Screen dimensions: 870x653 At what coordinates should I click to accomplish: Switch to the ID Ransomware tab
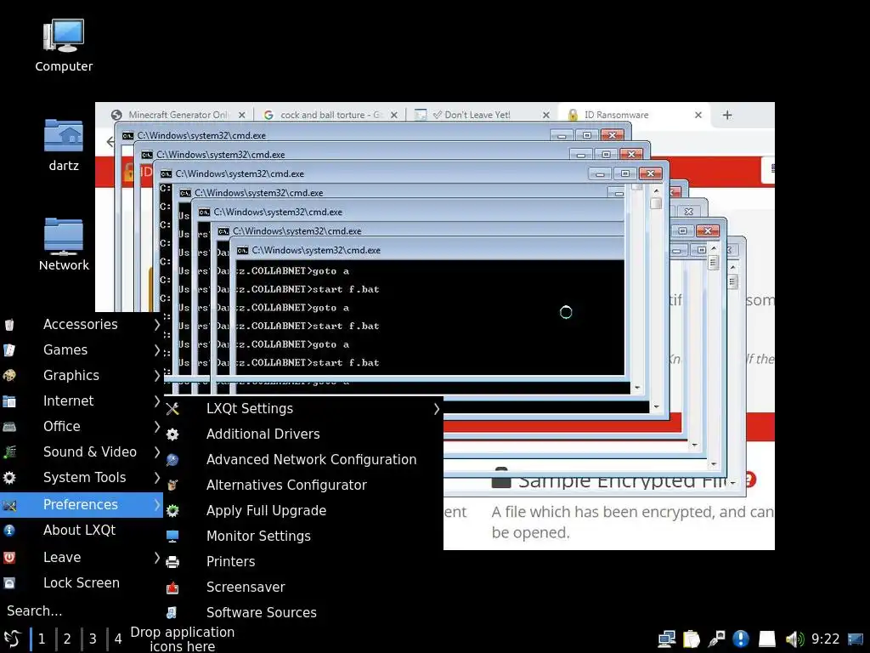tap(632, 115)
